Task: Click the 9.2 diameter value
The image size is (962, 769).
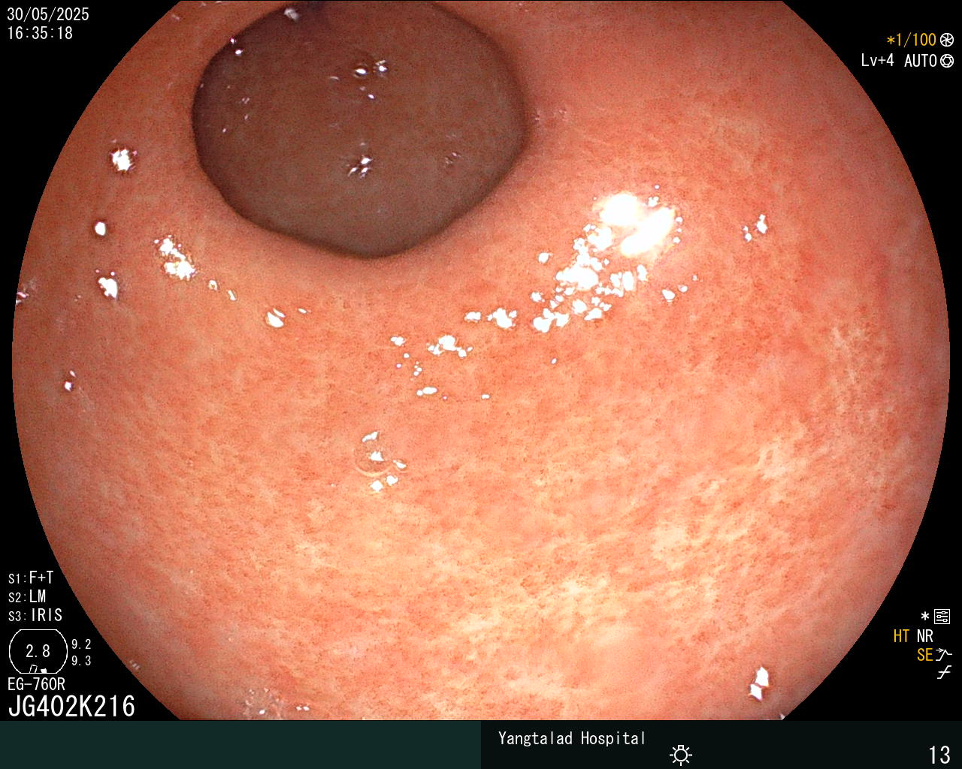Action: click(81, 644)
